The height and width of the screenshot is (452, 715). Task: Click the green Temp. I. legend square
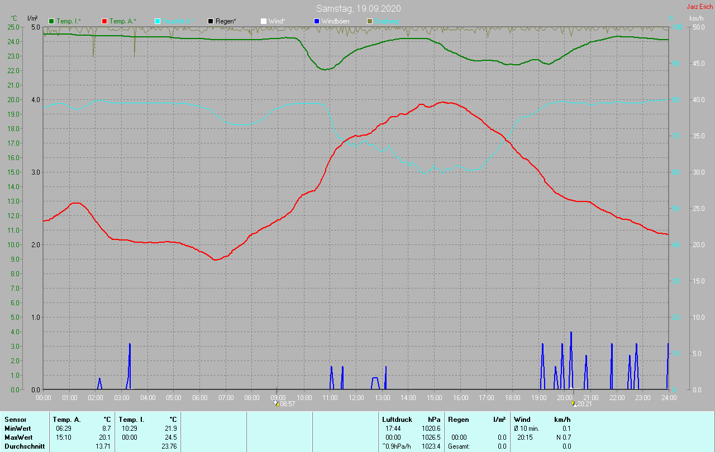(52, 21)
